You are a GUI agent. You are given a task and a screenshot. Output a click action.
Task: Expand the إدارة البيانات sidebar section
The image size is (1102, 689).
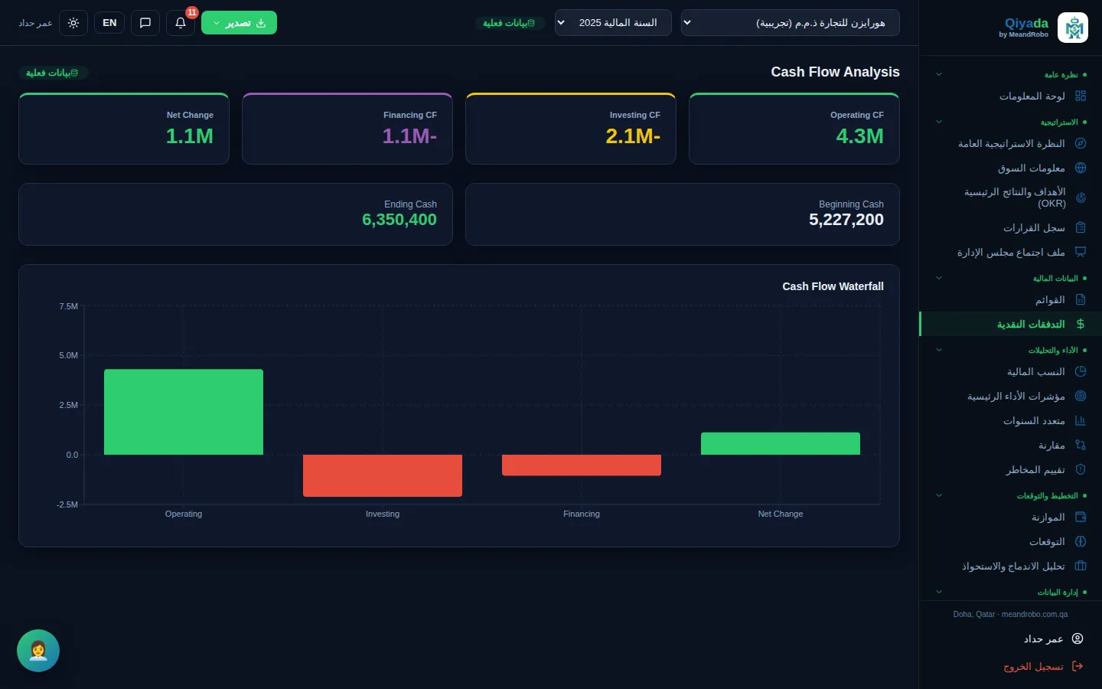[1012, 592]
